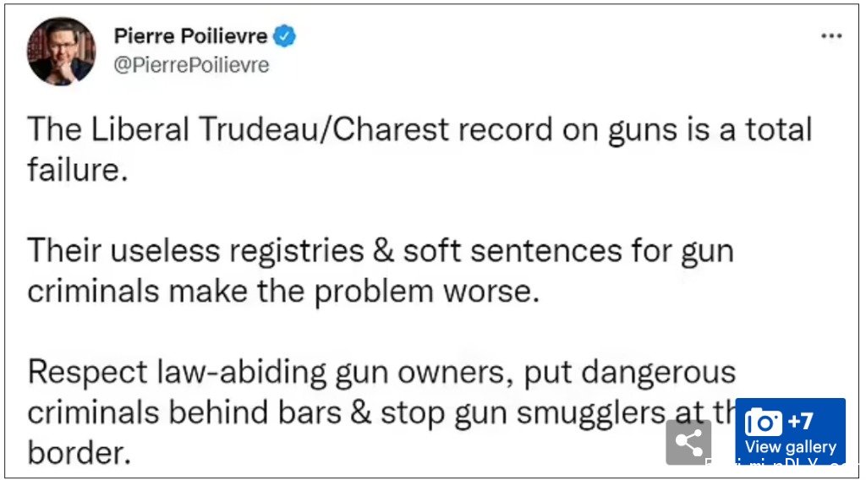Click the 'useless registries' paragraph line
This screenshot has width=866, height=480.
381,251
